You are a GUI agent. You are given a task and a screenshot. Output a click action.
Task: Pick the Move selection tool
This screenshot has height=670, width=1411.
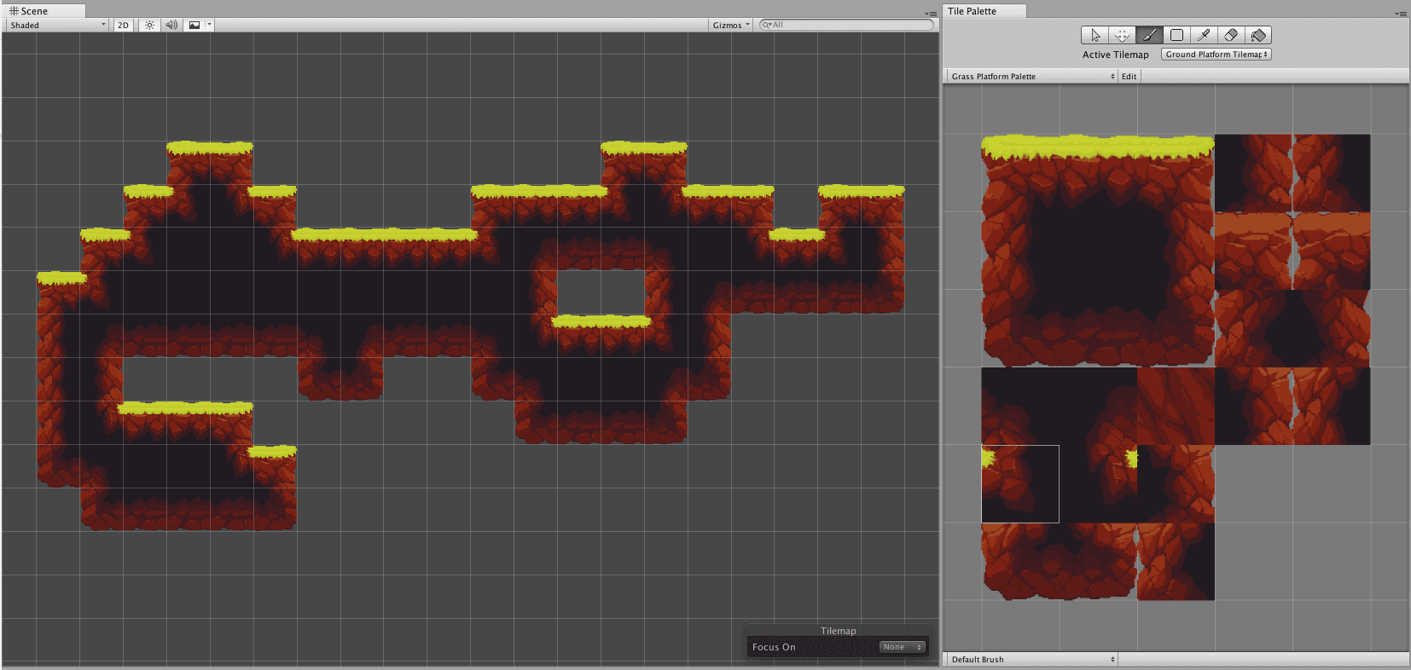click(x=1122, y=35)
